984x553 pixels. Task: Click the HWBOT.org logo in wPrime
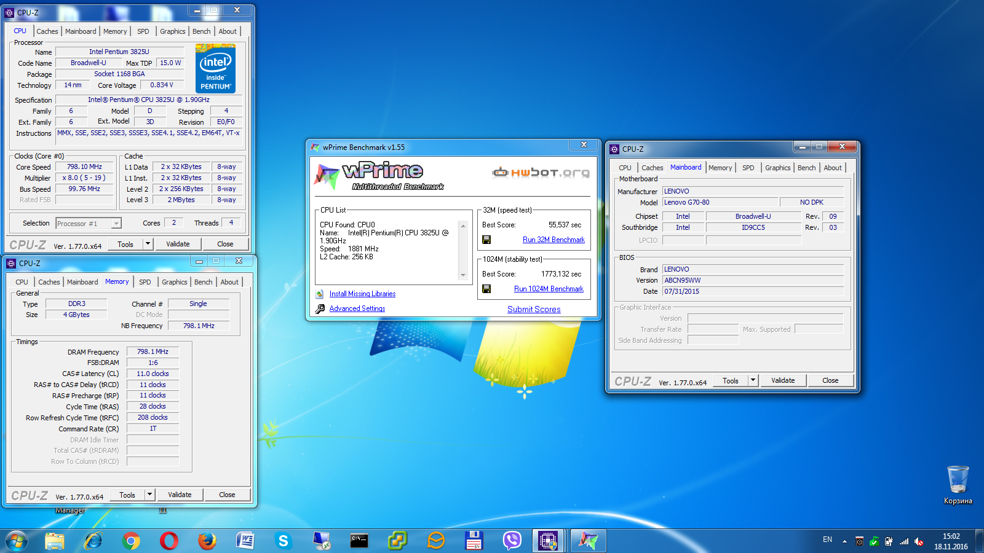click(x=541, y=172)
